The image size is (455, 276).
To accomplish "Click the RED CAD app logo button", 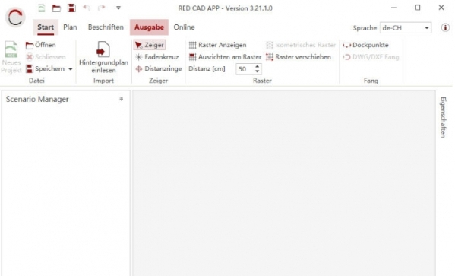I will click(15, 17).
